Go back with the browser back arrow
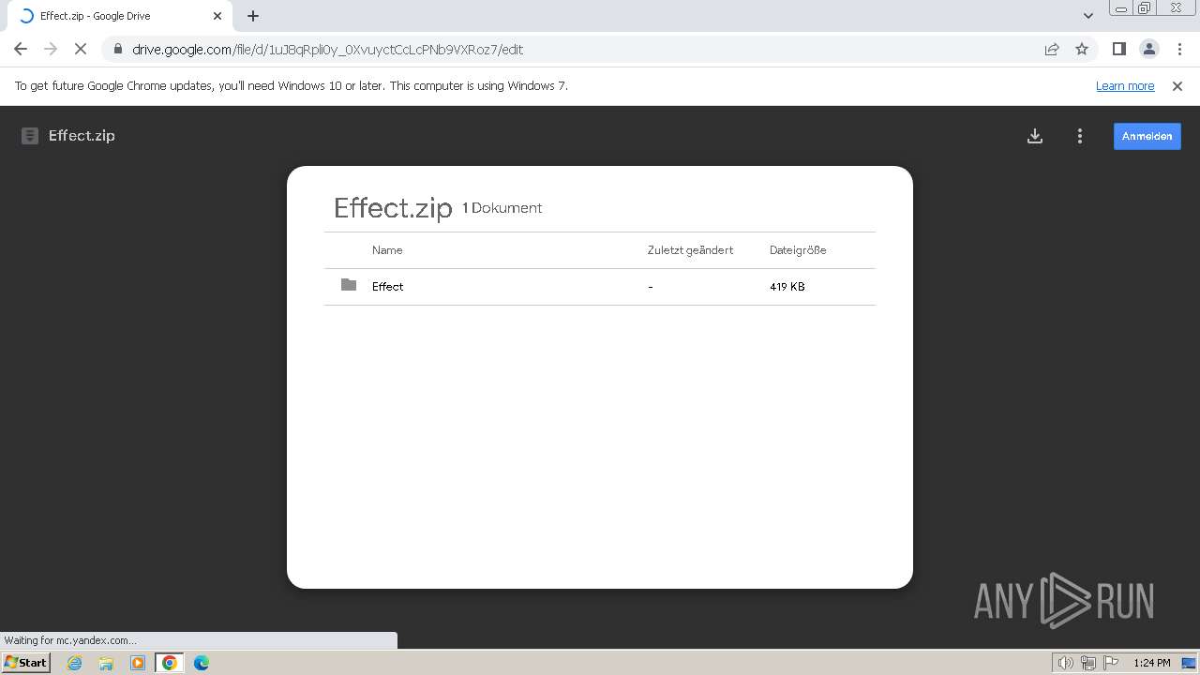 point(21,50)
